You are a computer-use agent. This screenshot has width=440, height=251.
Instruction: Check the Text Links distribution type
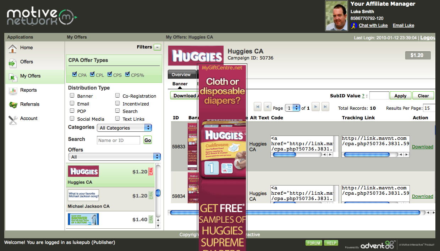[117, 119]
